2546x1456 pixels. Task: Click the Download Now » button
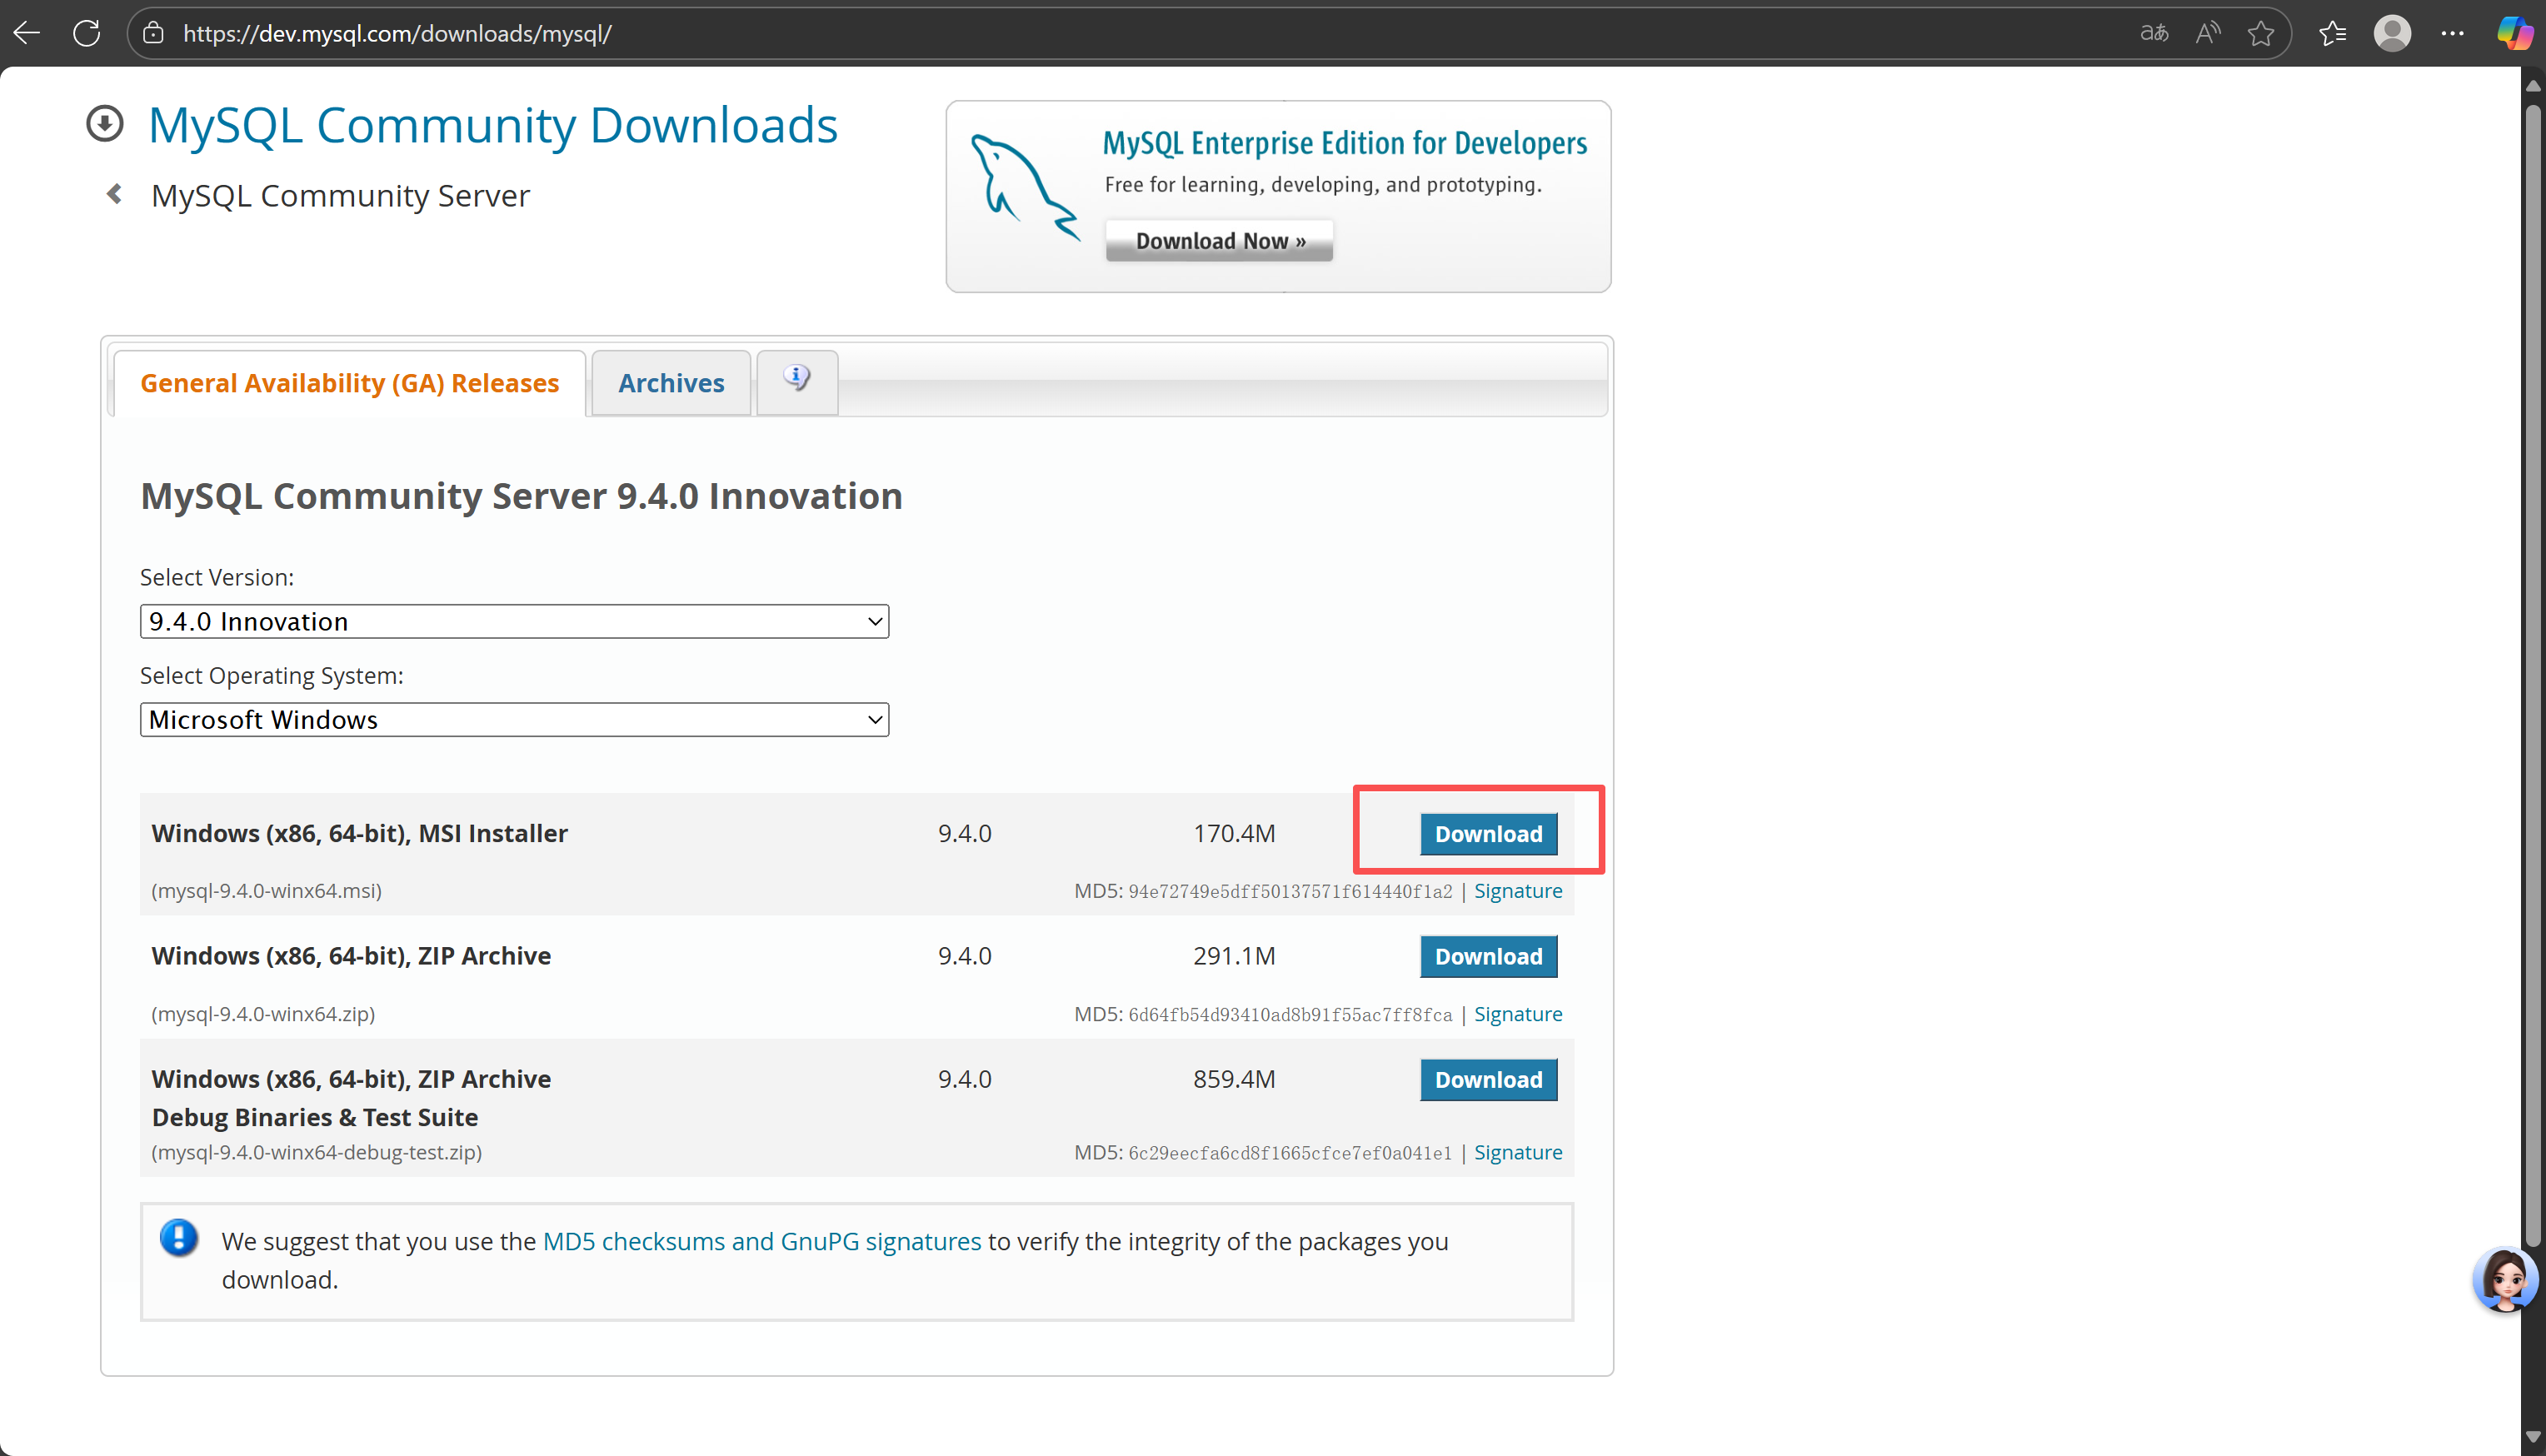tap(1219, 241)
